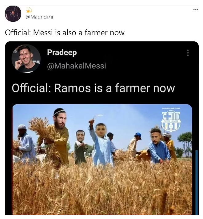Viewport: 203px width, 219px height.
Task: Click the face on the bending blue-shirted figure
Action: pyautogui.click(x=156, y=136)
